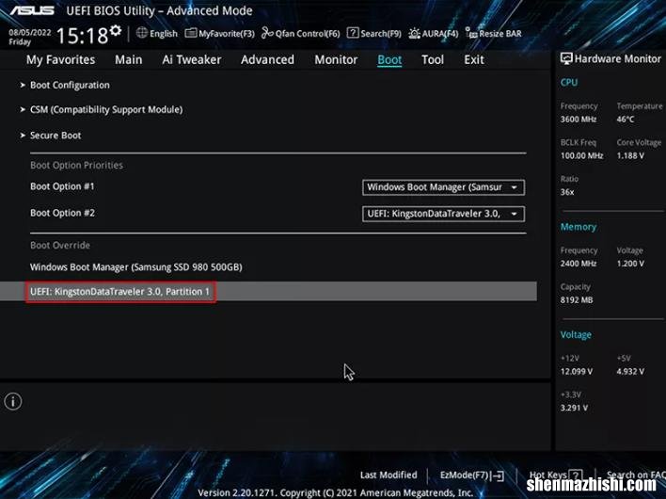Boot override Windows Boot Manager Samsung SSD
666x499 pixels.
coord(135,267)
